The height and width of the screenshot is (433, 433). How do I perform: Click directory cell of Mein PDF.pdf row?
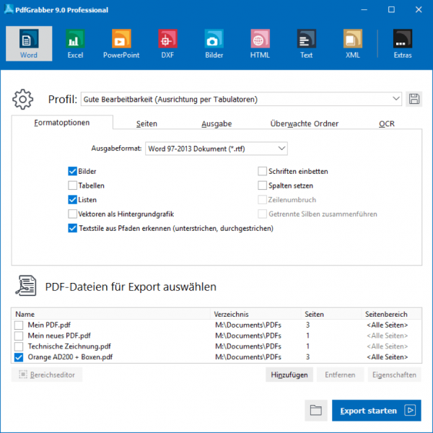click(248, 325)
